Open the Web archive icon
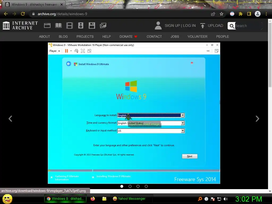Viewport: 272px width, 204px height. [x=47, y=25]
